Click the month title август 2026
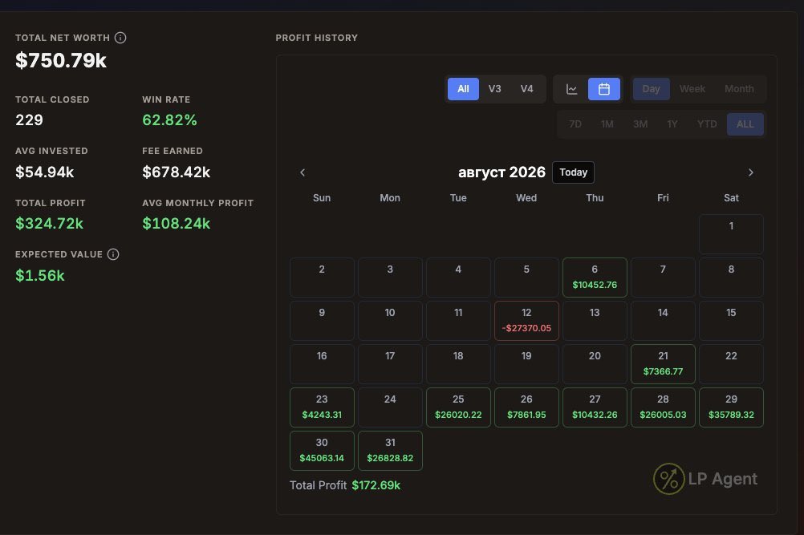This screenshot has height=535, width=804. pyautogui.click(x=501, y=172)
